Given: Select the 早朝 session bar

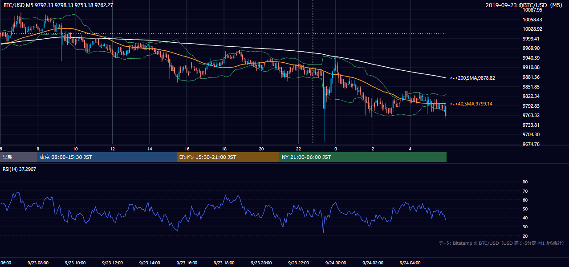Looking at the screenshot, I should [x=19, y=157].
